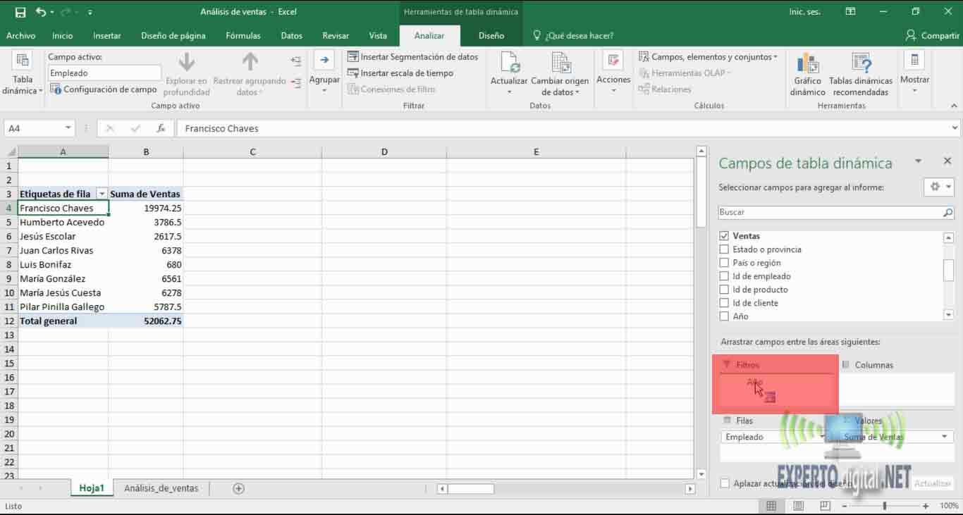Uncheck the Ventas field checkbox
The image size is (963, 515).
724,236
